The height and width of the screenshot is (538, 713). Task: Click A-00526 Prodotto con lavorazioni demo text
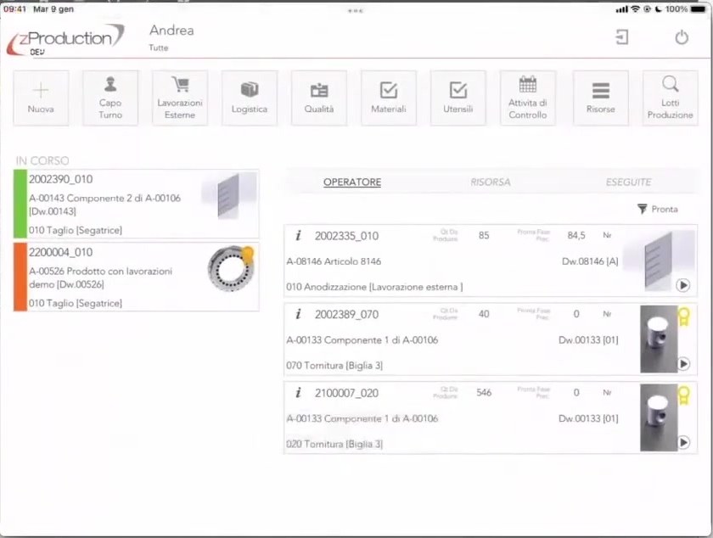pyautogui.click(x=100, y=277)
